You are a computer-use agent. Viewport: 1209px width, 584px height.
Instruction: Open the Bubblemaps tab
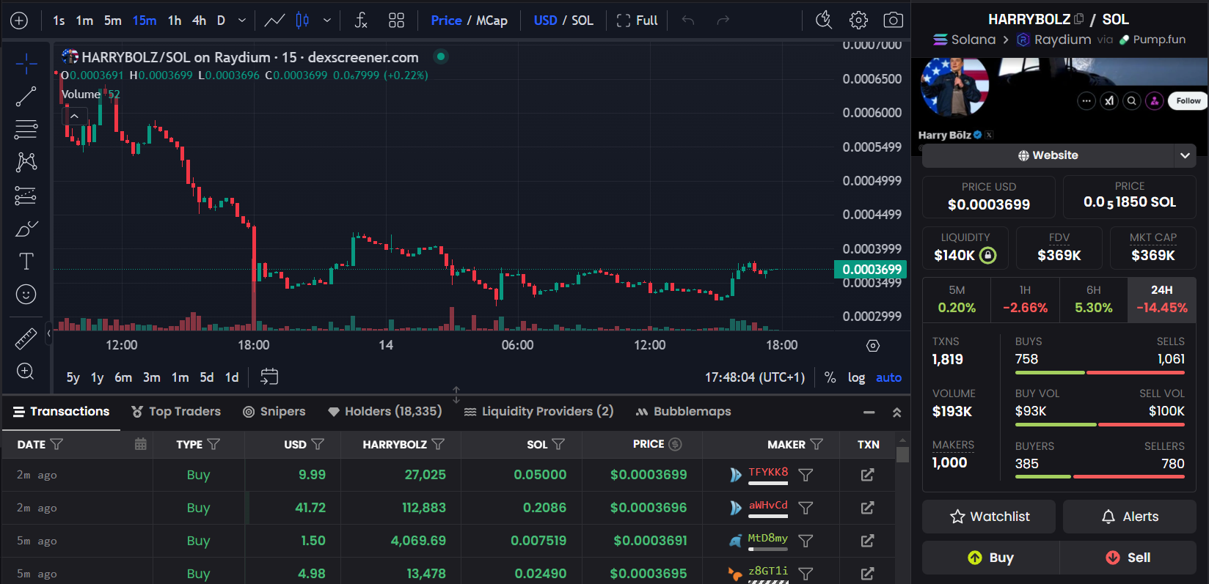683,412
